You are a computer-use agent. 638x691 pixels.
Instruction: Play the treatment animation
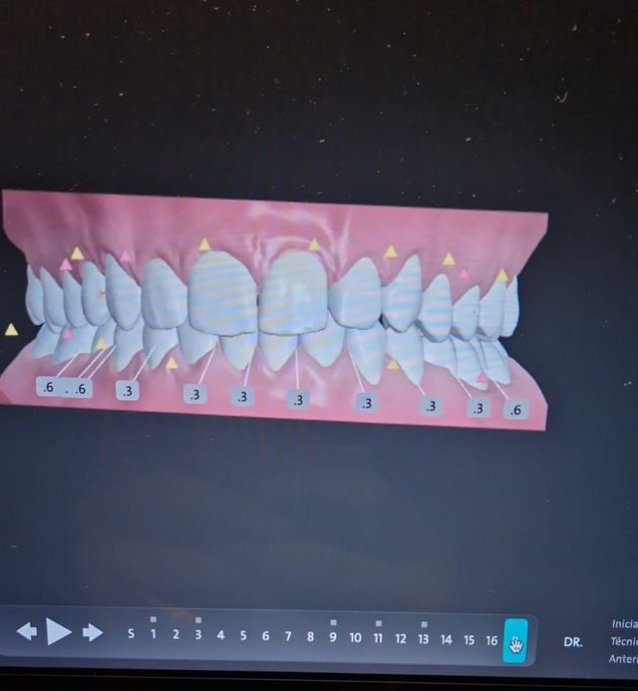pos(59,632)
